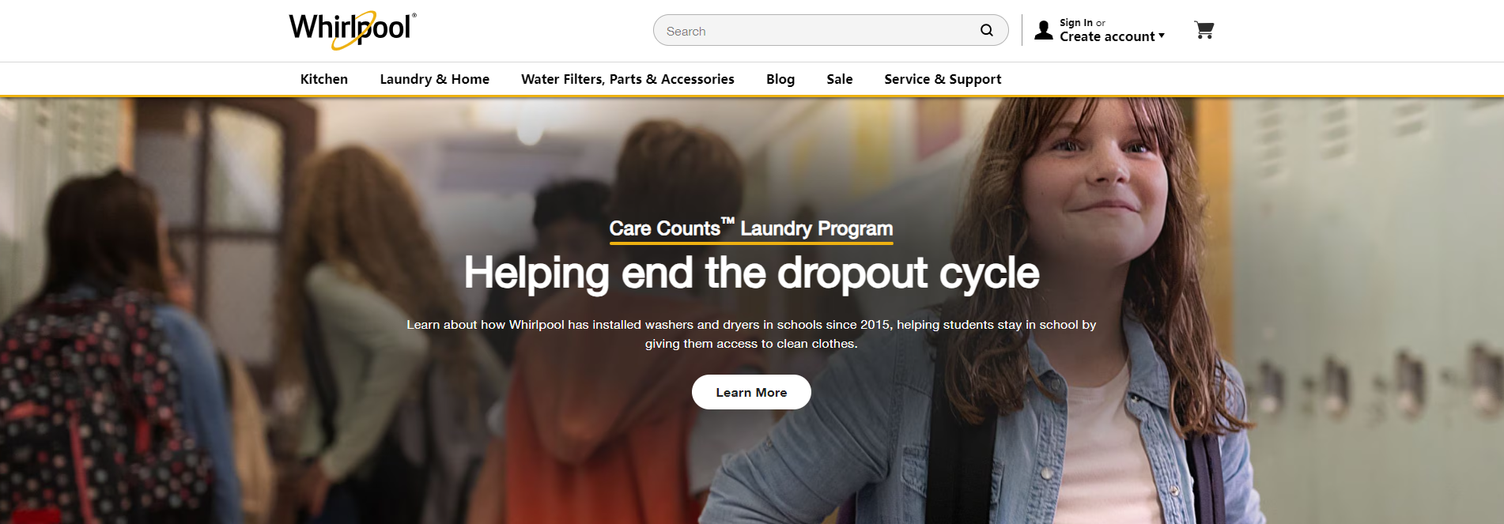The width and height of the screenshot is (1504, 524).
Task: Click the magnifying glass search icon
Action: 986,31
